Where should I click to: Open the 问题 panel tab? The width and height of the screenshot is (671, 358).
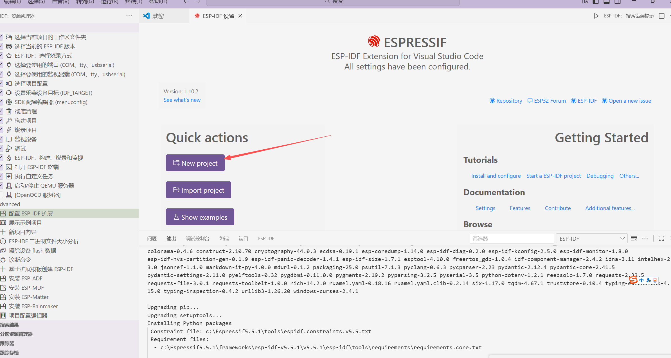click(152, 238)
